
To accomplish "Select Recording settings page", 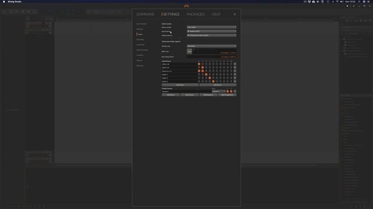I will pyautogui.click(x=140, y=39).
